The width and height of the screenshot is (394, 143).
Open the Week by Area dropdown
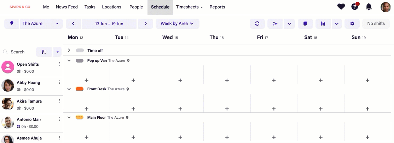point(177,24)
